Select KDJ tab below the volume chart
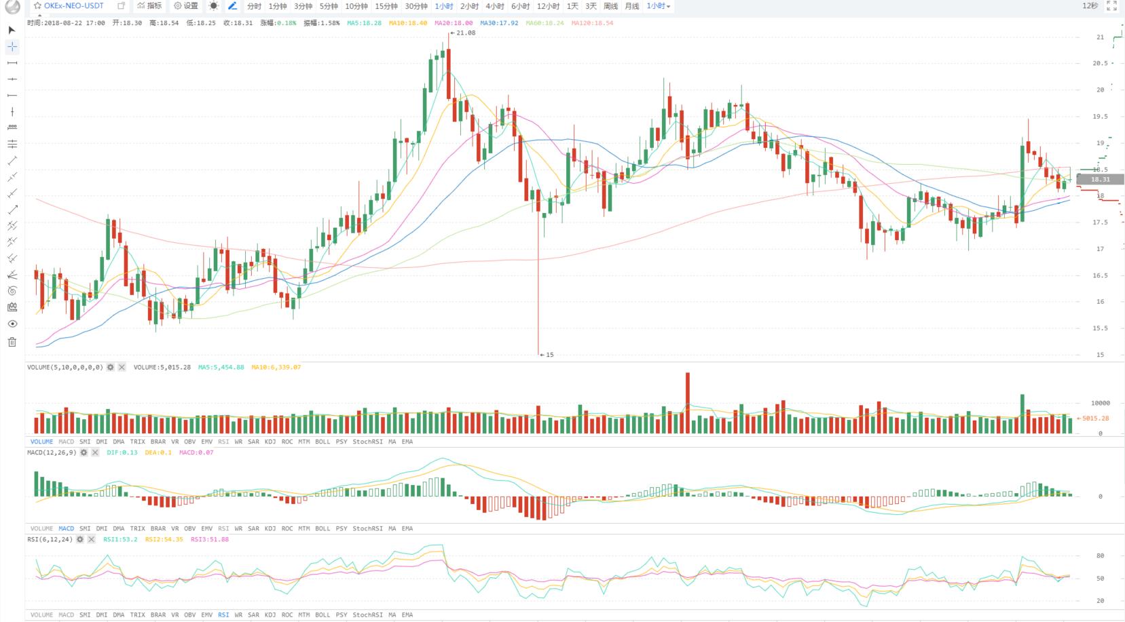Screen dimensions: 1125x622 point(270,442)
